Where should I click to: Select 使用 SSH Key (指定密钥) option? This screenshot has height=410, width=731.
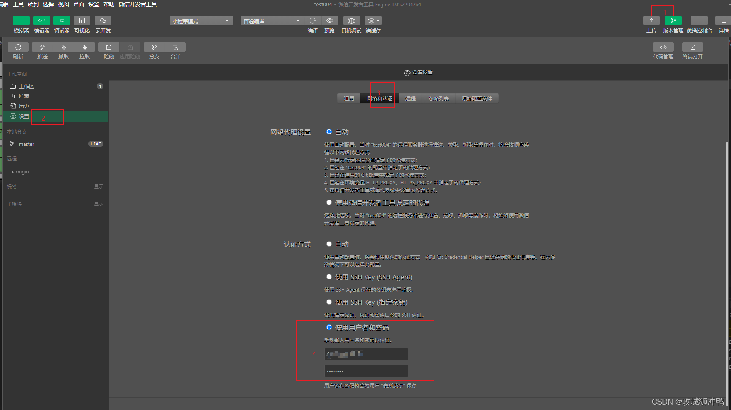point(329,302)
